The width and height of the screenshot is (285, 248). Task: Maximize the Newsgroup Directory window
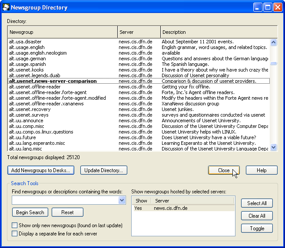tap(268, 7)
